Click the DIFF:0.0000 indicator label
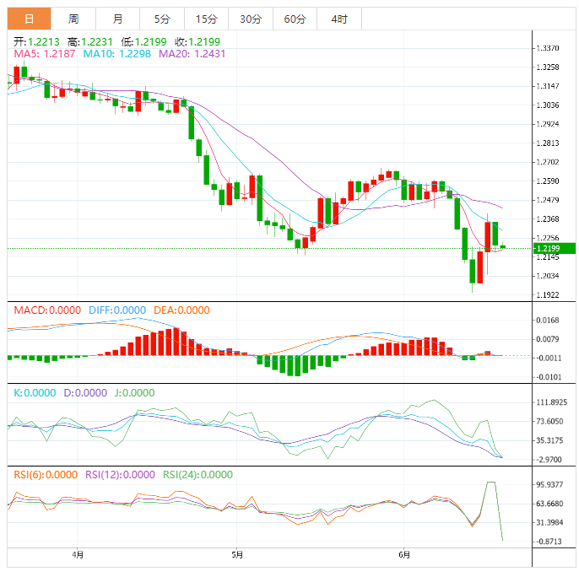This screenshot has width=579, height=577. point(117,310)
